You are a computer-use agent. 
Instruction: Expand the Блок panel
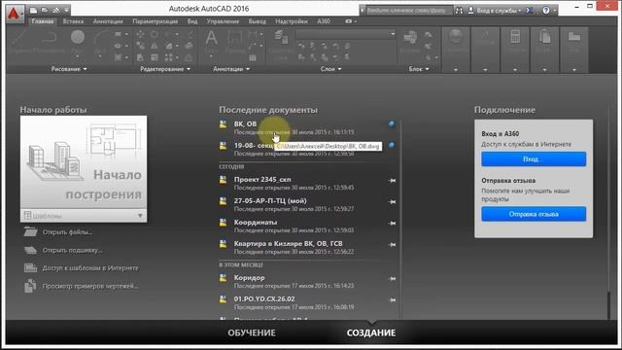point(419,69)
